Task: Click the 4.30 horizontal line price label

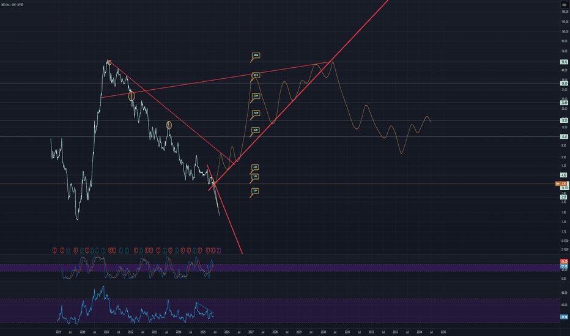Action: click(x=564, y=175)
